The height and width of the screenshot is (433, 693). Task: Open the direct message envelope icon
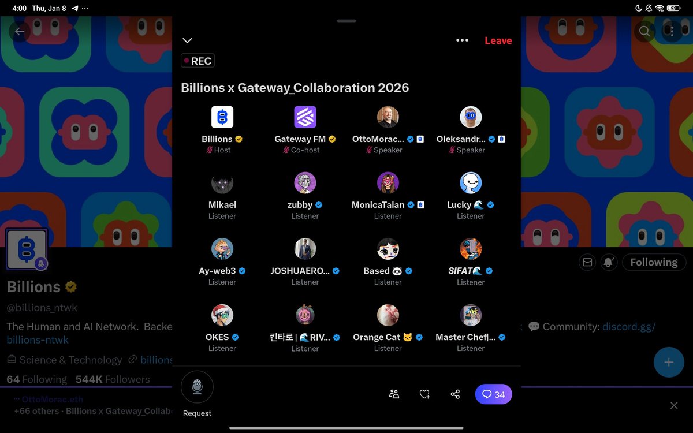(587, 262)
